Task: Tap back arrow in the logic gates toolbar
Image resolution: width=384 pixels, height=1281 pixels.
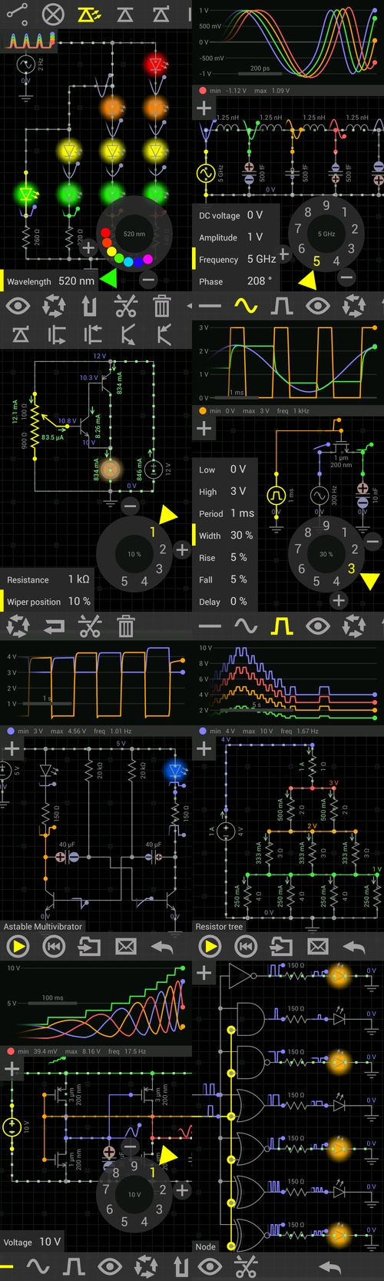Action: [x=330, y=1266]
